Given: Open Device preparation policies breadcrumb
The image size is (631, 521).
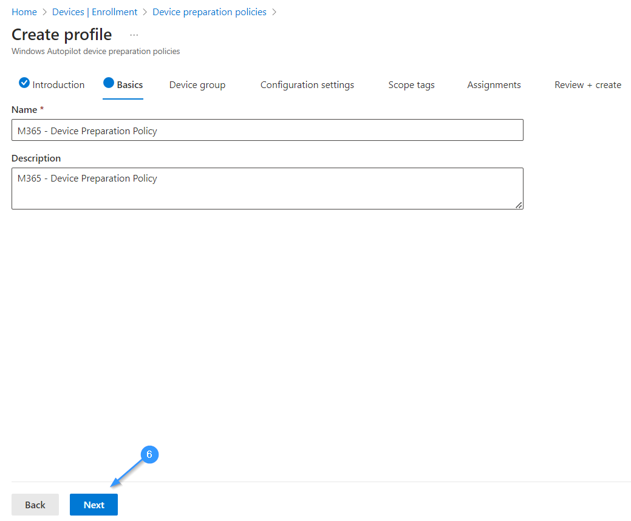Looking at the screenshot, I should point(210,12).
